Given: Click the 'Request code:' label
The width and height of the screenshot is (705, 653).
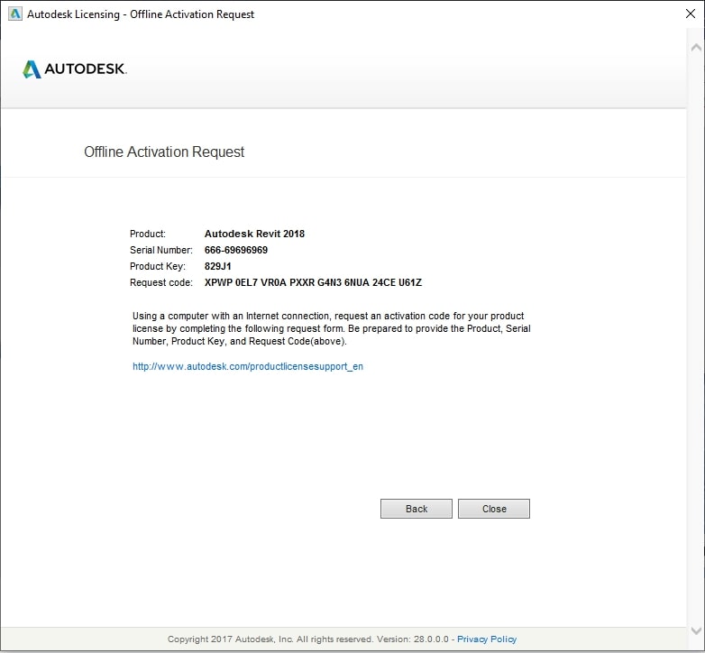Looking at the screenshot, I should click(161, 282).
